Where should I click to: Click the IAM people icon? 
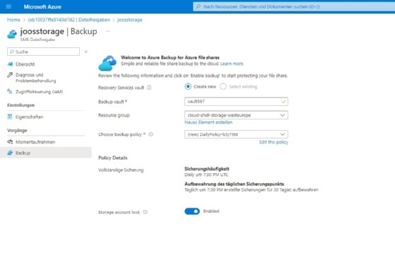coord(10,91)
